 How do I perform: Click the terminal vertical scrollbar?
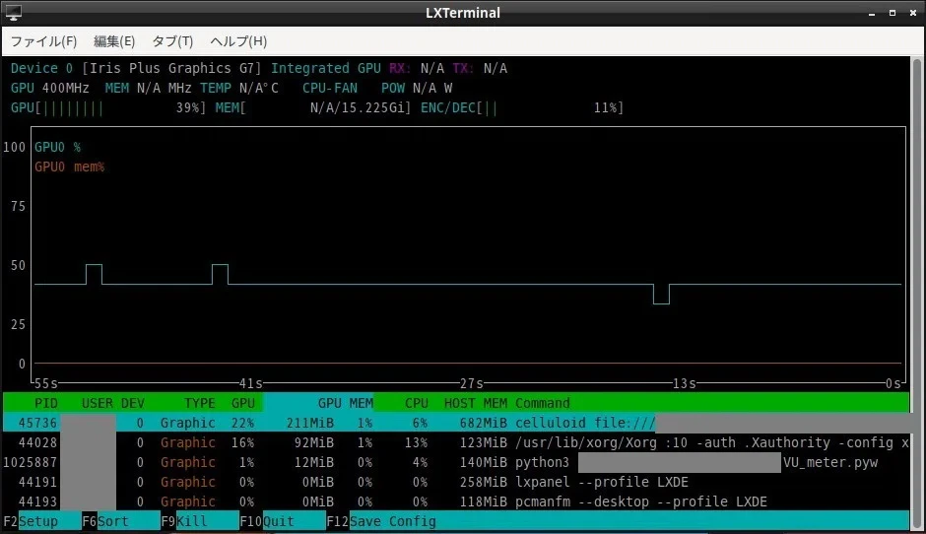(916, 294)
